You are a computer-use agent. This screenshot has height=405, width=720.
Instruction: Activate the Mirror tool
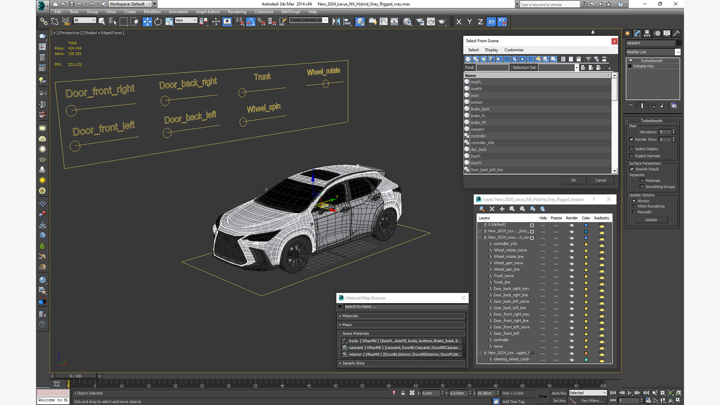336,22
